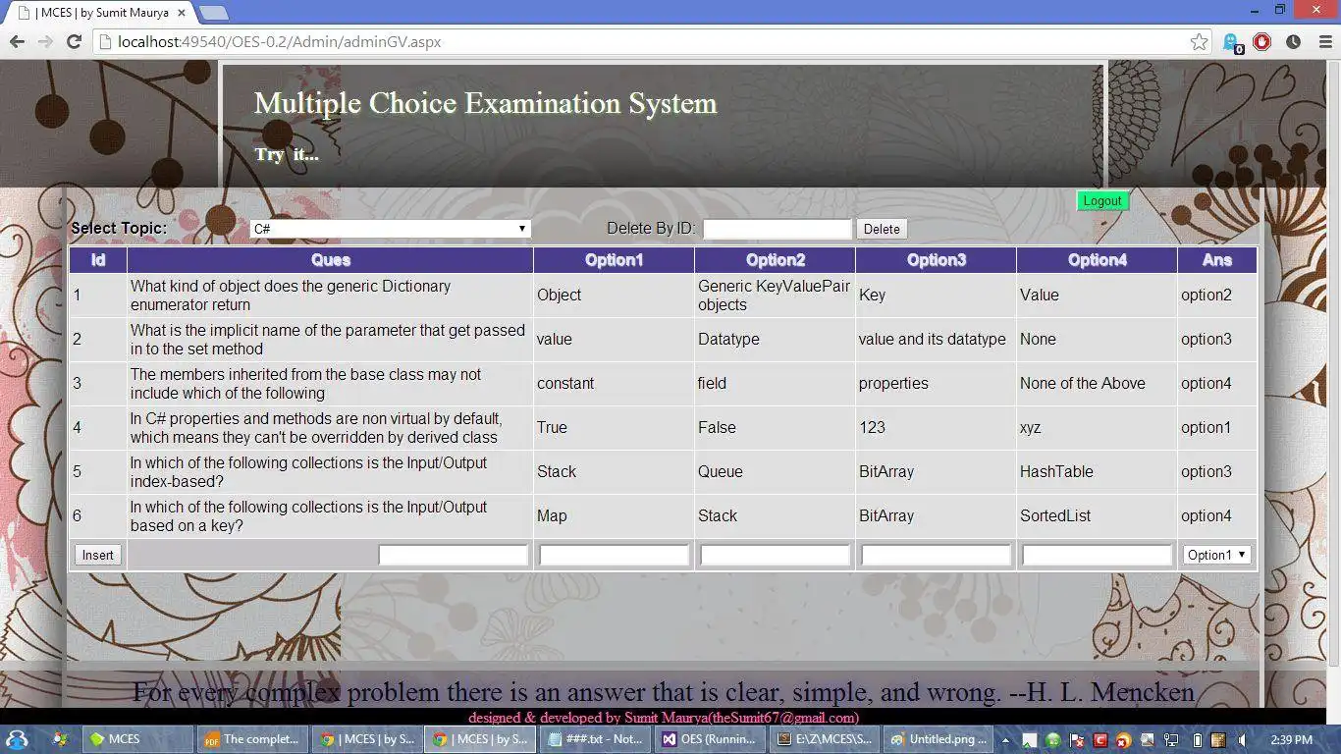Click the network tray icon
Screen dimensions: 1341x754
coord(1171,739)
